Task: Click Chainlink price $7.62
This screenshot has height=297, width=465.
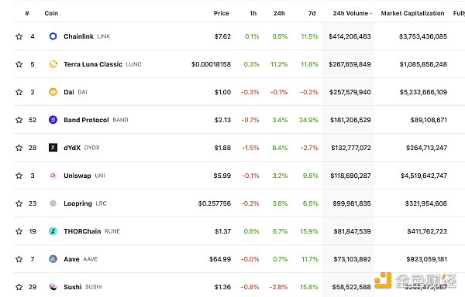Action: [222, 36]
